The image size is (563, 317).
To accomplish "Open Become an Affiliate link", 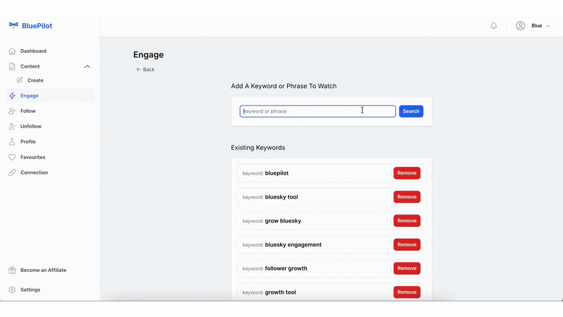I will [44, 270].
